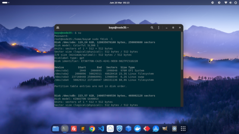The height and width of the screenshot is (134, 239).
Task: Launch the red diamond app in dock
Action: coord(147,129)
